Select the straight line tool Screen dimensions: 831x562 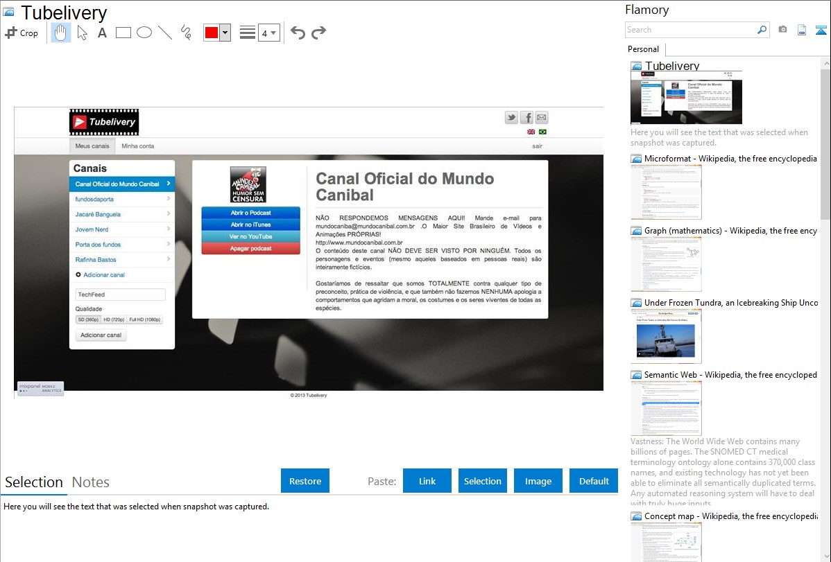coord(165,33)
